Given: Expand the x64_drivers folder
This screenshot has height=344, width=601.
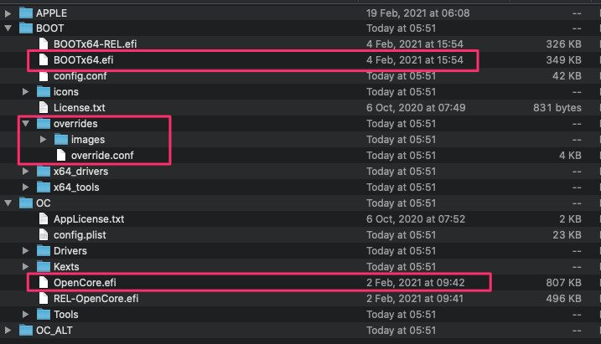Looking at the screenshot, I should pos(26,172).
